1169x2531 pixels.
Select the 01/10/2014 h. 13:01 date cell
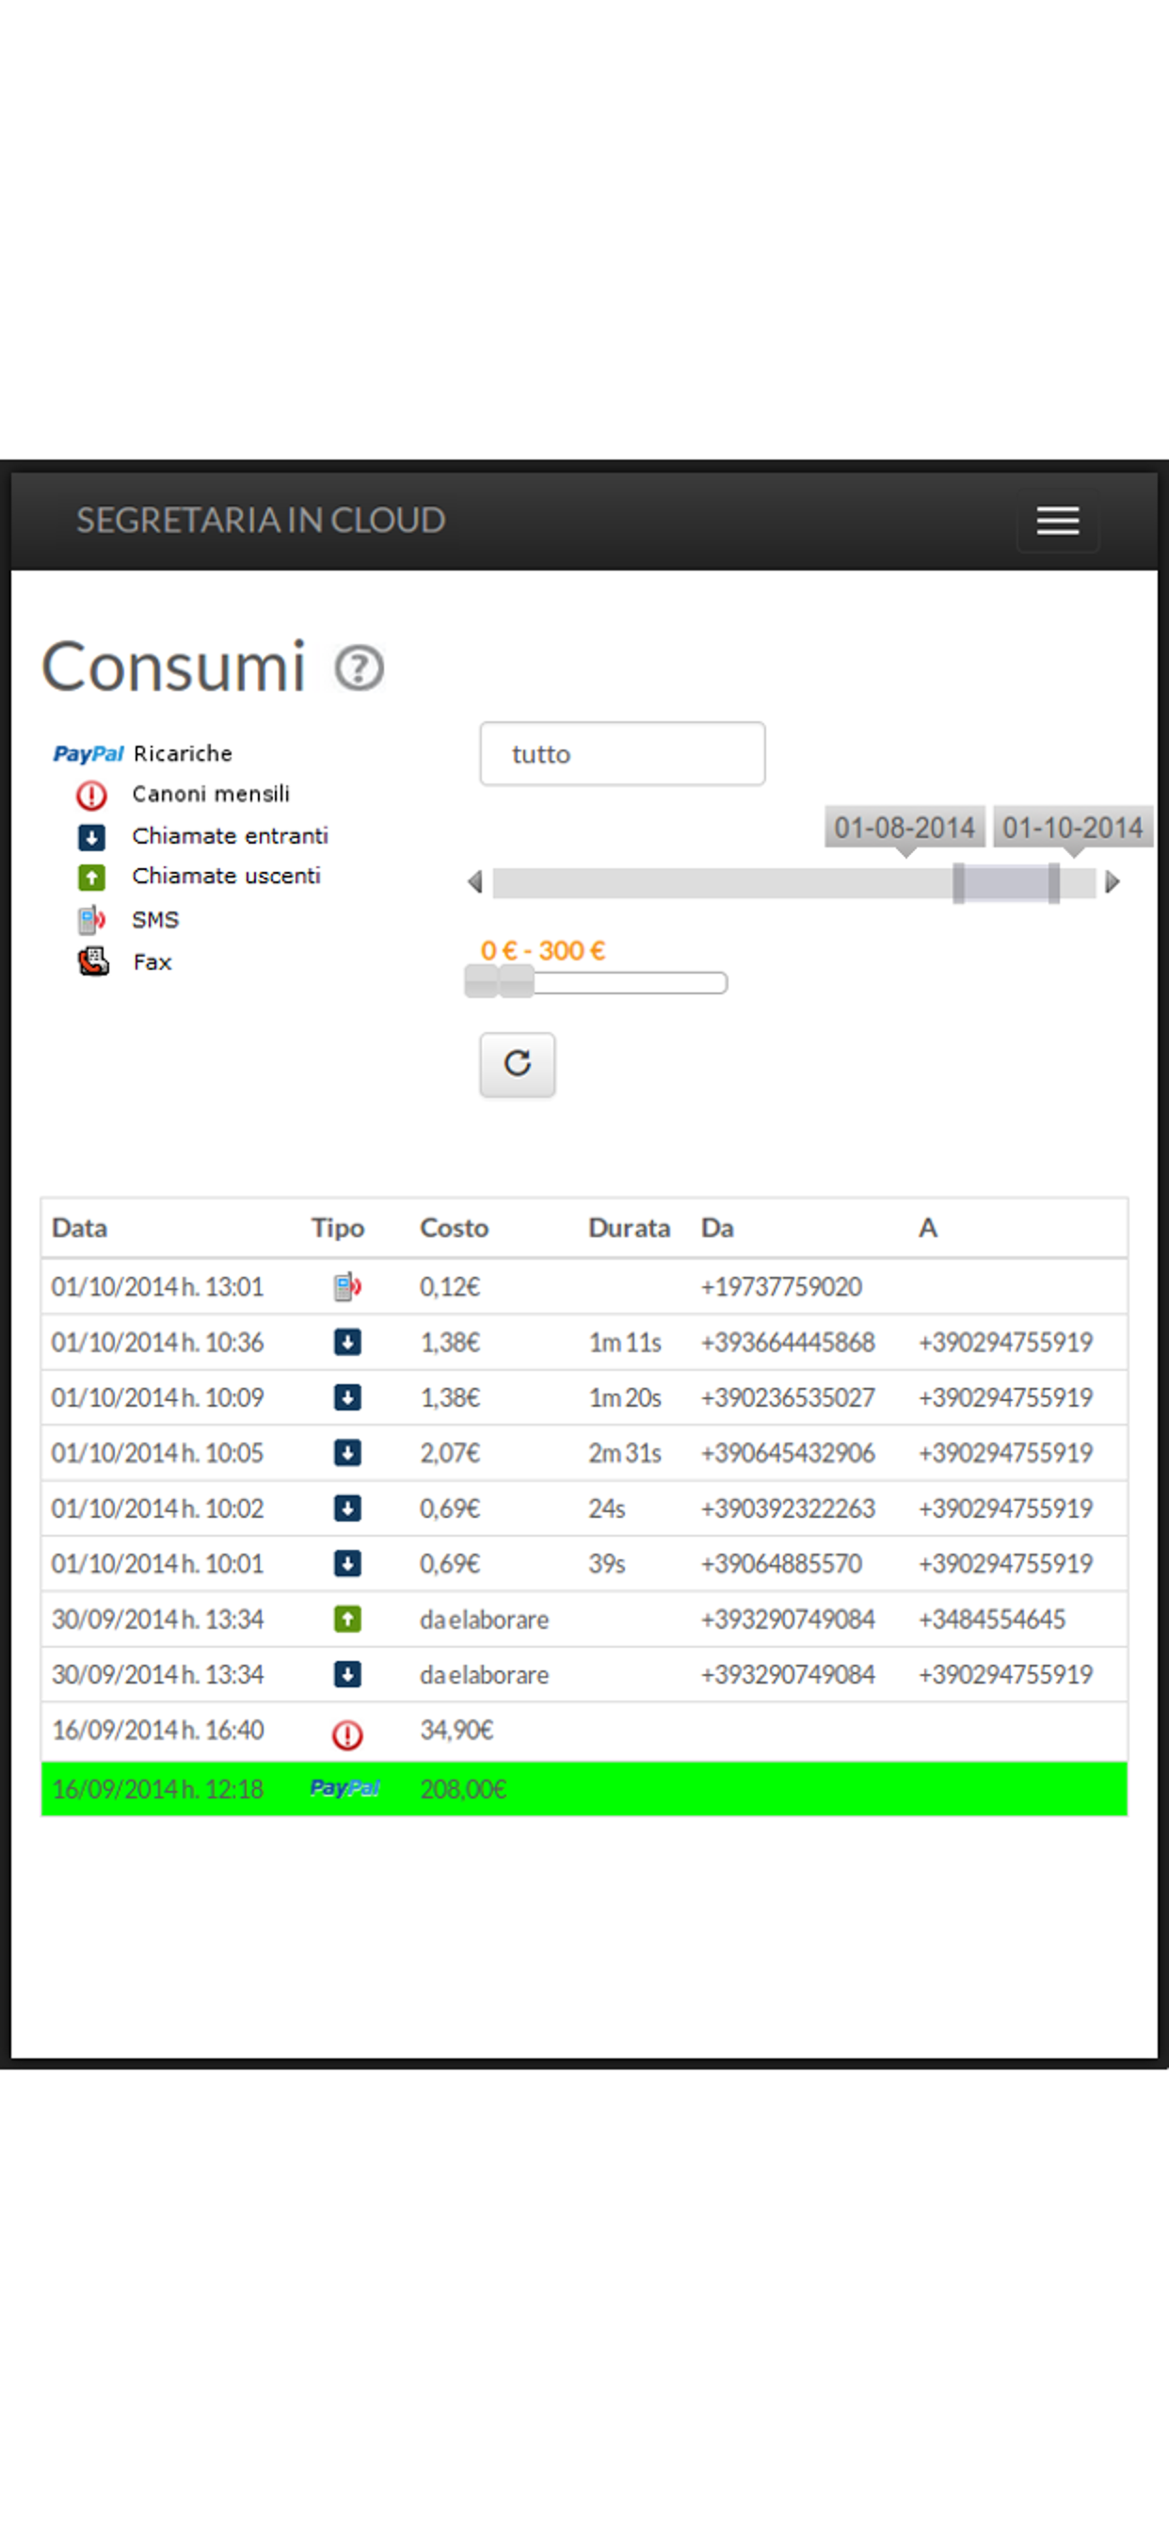(157, 1287)
